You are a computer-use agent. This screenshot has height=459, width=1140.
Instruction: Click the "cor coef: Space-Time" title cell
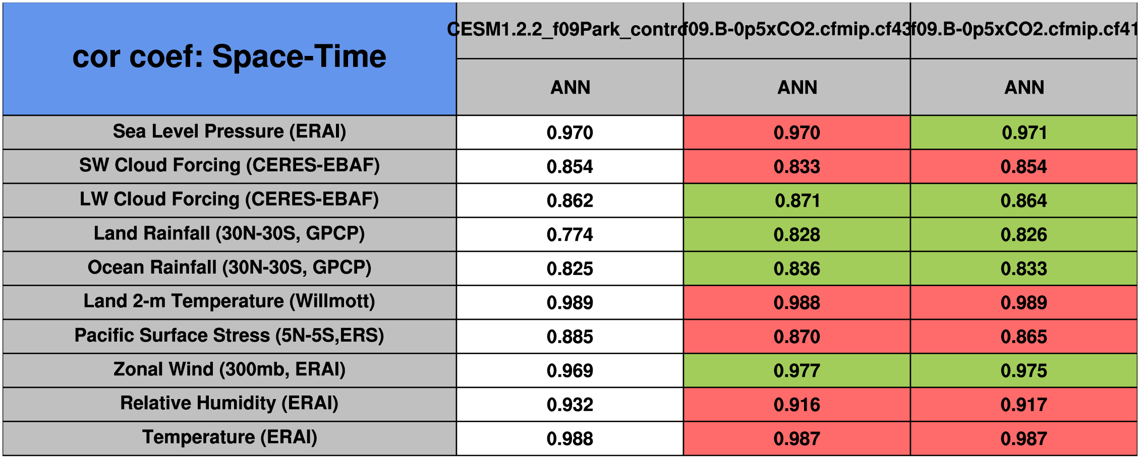coord(230,57)
